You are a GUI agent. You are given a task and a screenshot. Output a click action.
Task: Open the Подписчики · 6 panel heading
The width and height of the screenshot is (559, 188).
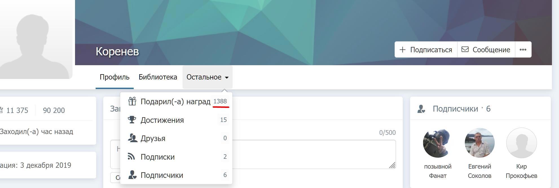[461, 109]
